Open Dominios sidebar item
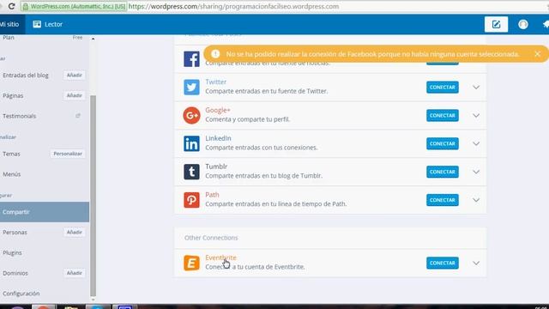Image resolution: width=549 pixels, height=309 pixels. pyautogui.click(x=15, y=273)
